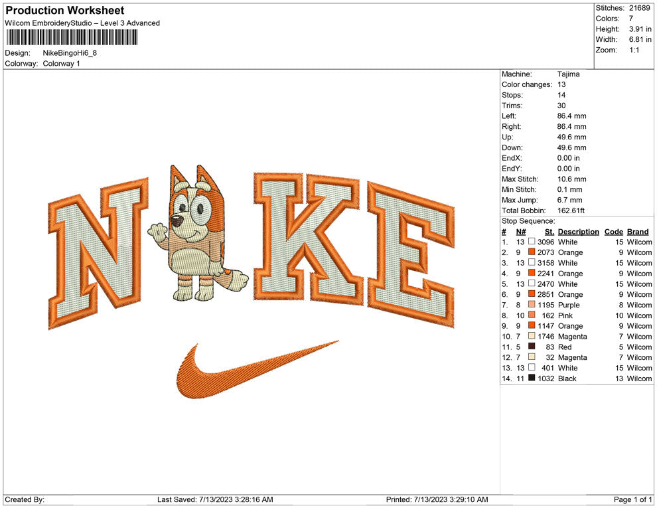Click stitch count '3158' in row 3
Screen dimensions: 657x506
546,263
